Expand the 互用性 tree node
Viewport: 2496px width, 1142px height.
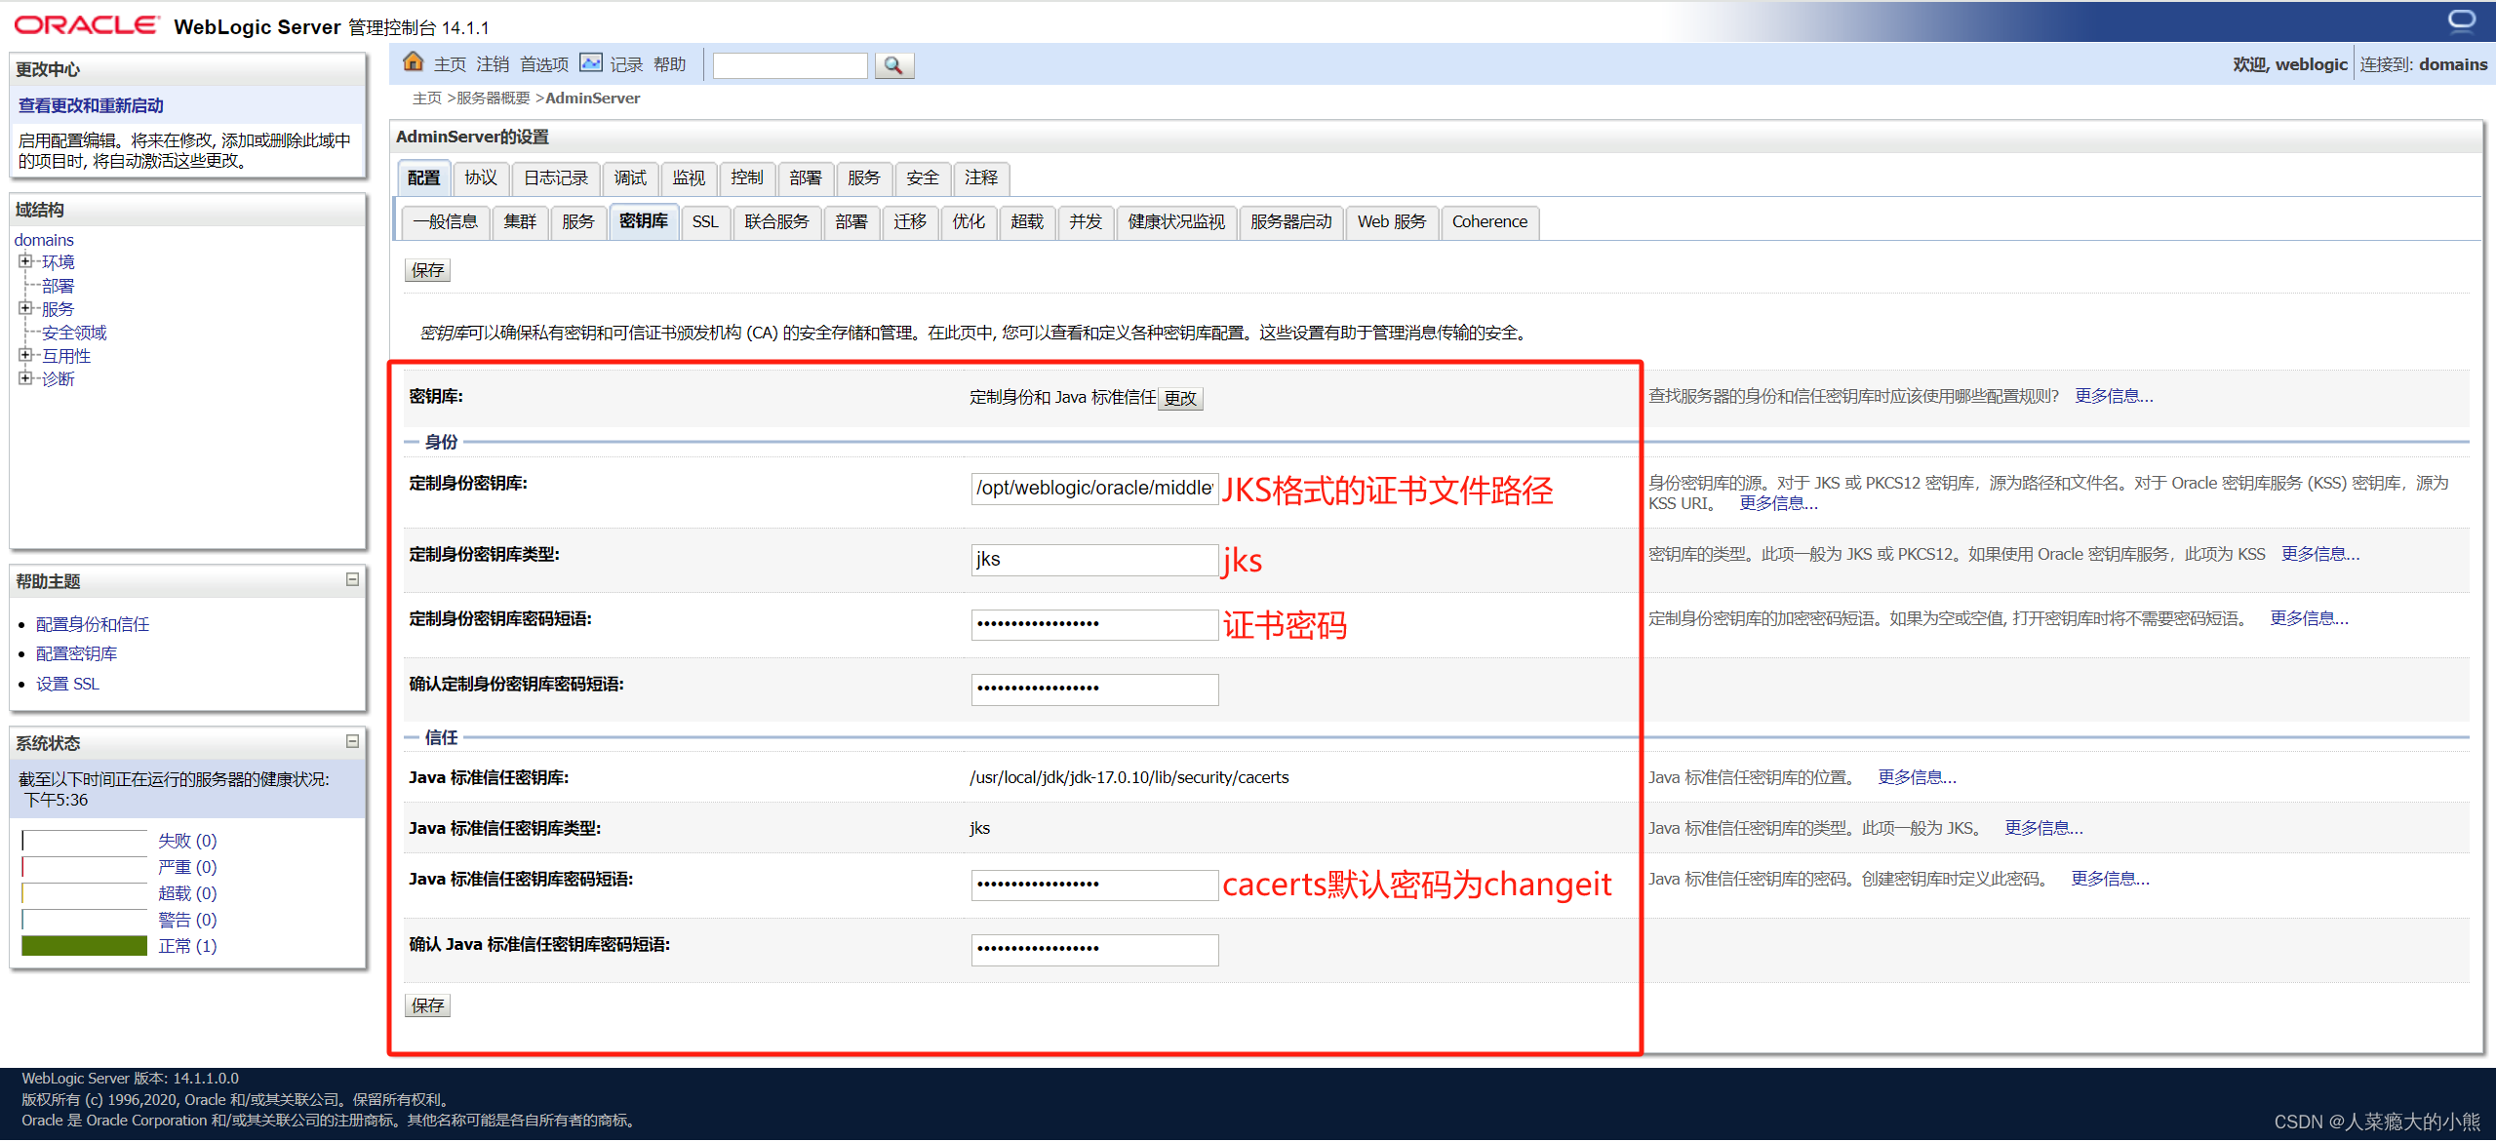(26, 355)
